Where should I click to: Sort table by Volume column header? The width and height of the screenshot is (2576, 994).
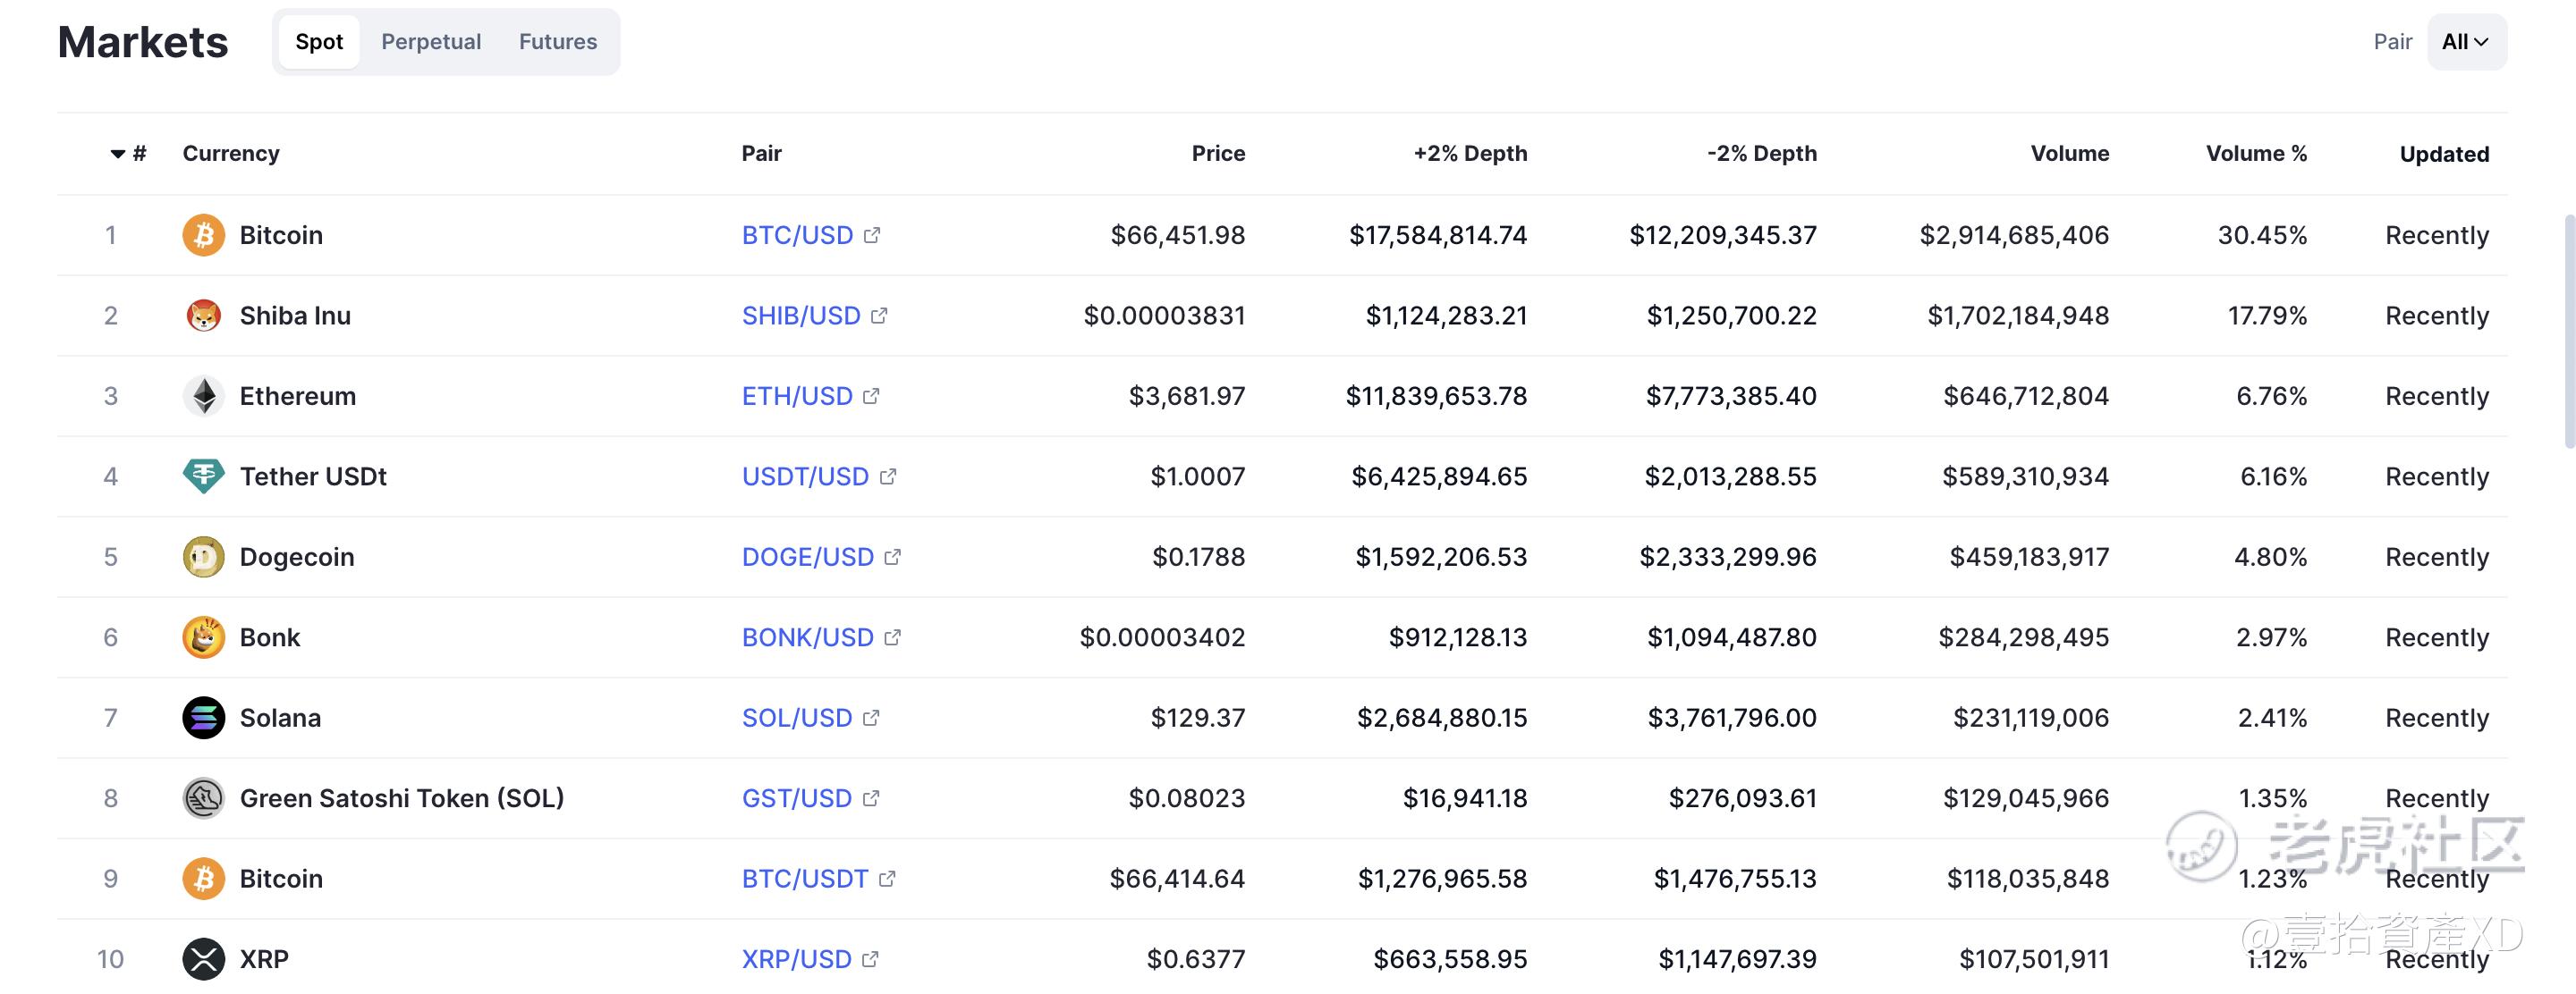pos(2069,154)
